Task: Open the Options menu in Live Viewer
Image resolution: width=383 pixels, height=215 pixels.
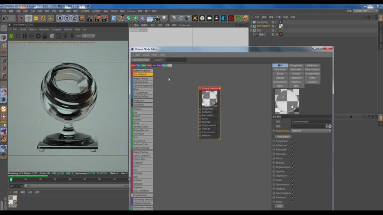Action: click(x=68, y=29)
